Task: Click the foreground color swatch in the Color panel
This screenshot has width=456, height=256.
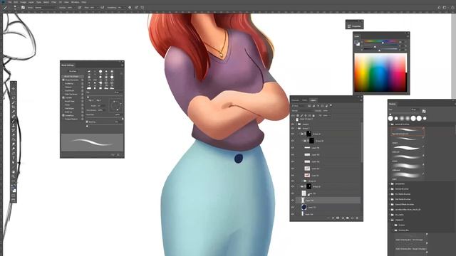Action: tap(356, 43)
